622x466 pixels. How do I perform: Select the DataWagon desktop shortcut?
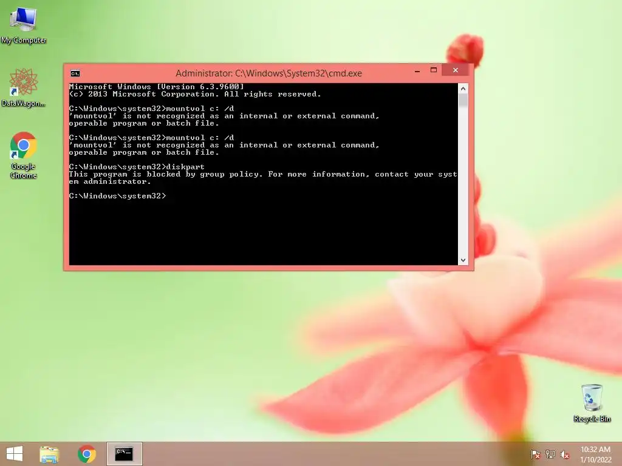24,87
